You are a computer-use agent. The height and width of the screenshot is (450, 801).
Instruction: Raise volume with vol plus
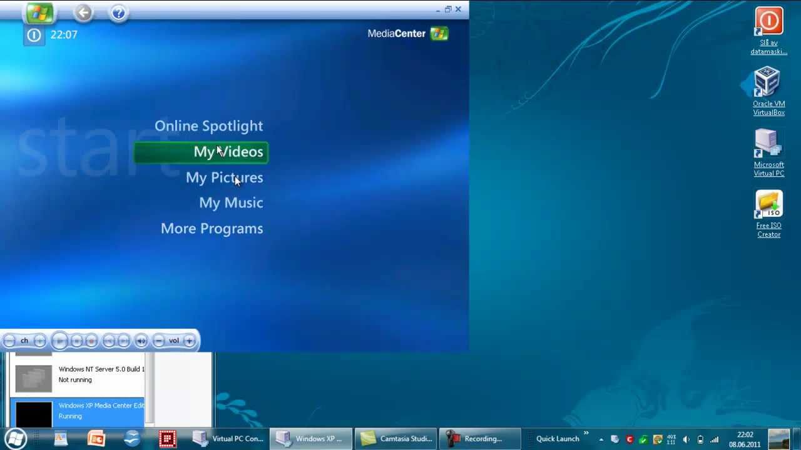click(189, 341)
